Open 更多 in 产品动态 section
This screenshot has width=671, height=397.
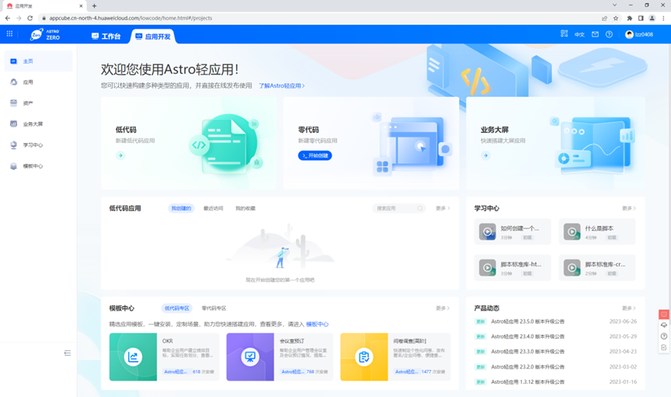click(x=628, y=308)
